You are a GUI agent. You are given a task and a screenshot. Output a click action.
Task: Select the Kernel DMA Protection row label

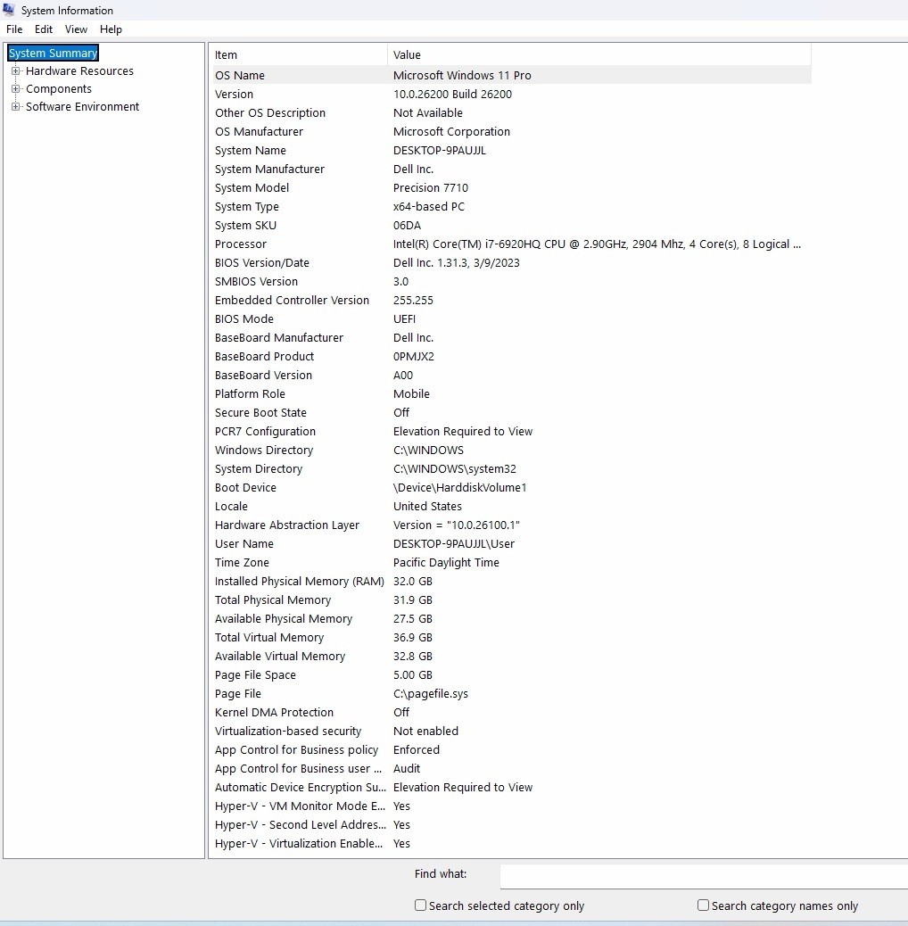coord(274,713)
